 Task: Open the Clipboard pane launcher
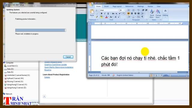[97, 19]
